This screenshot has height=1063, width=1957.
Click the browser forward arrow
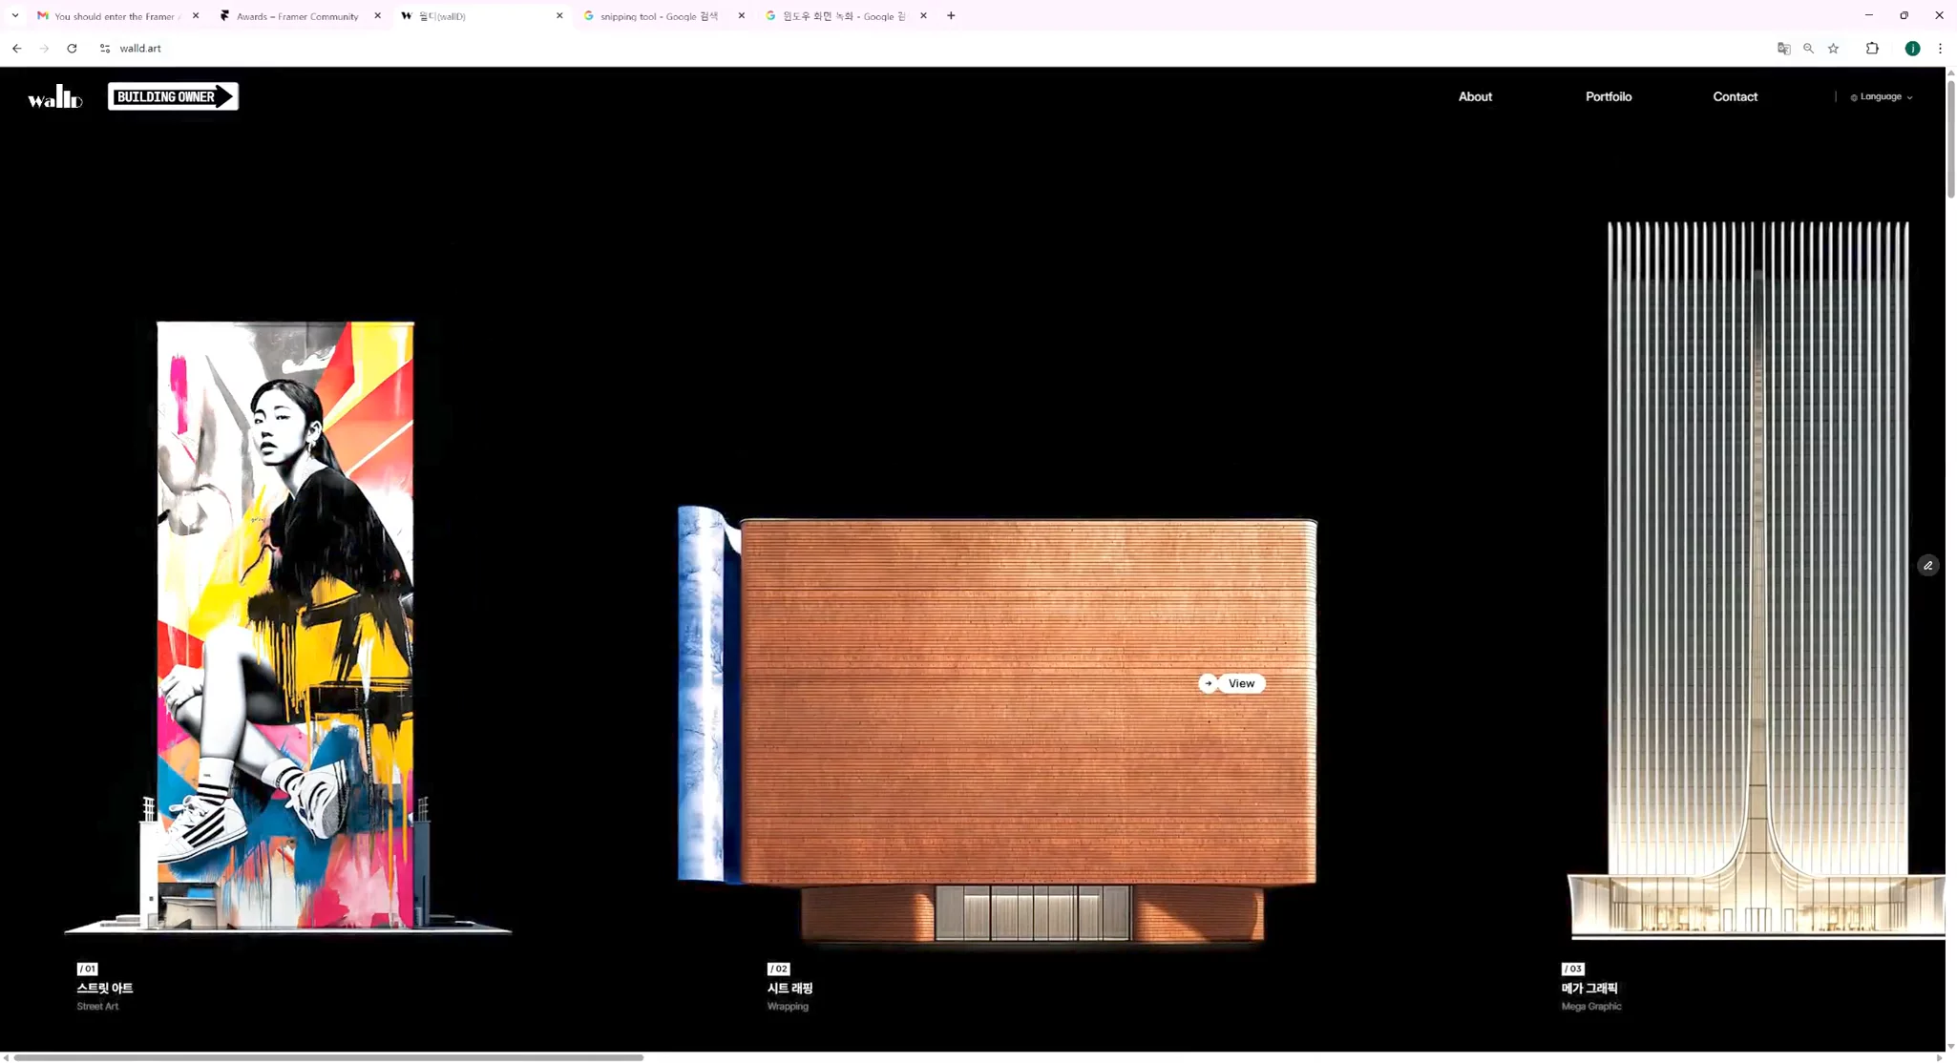click(x=44, y=49)
